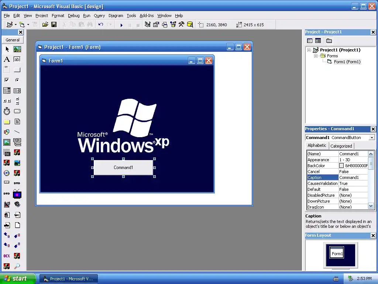
Task: Collapse the Project1 (Project1) tree node
Action: coord(309,50)
